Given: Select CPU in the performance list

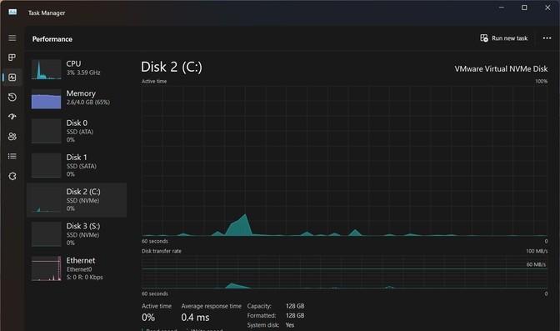Looking at the screenshot, I should (x=77, y=68).
